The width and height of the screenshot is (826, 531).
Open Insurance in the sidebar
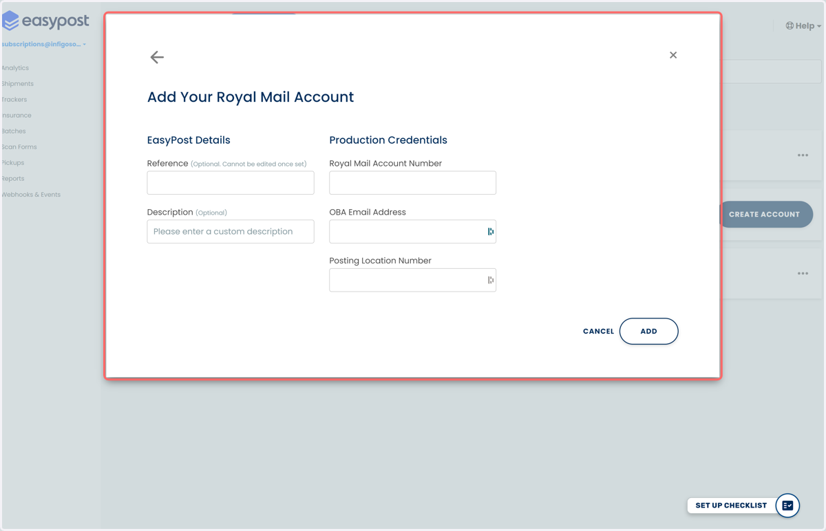(x=17, y=116)
